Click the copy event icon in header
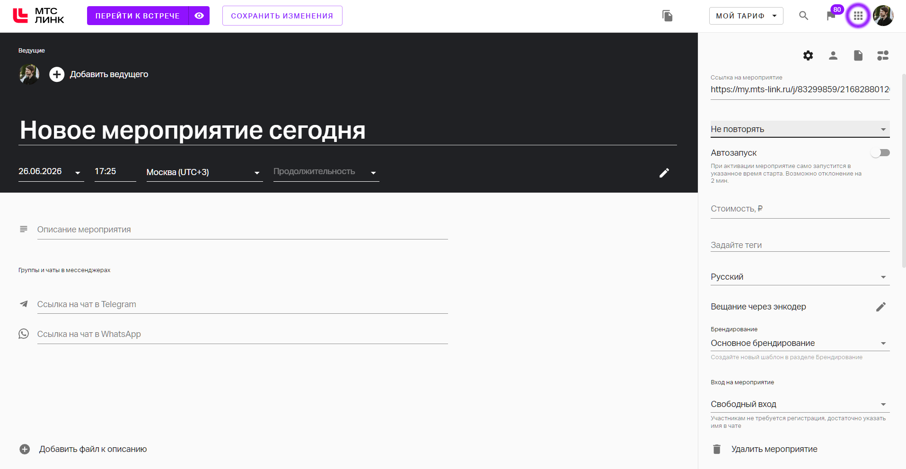This screenshot has height=469, width=906. click(x=668, y=16)
